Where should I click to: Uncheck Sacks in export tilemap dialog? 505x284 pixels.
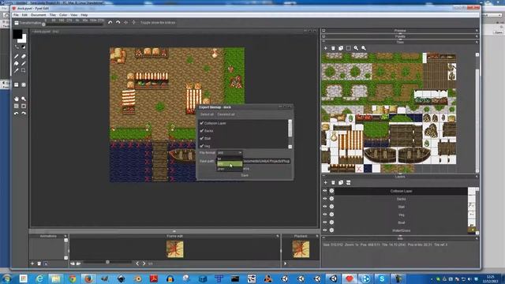click(202, 131)
